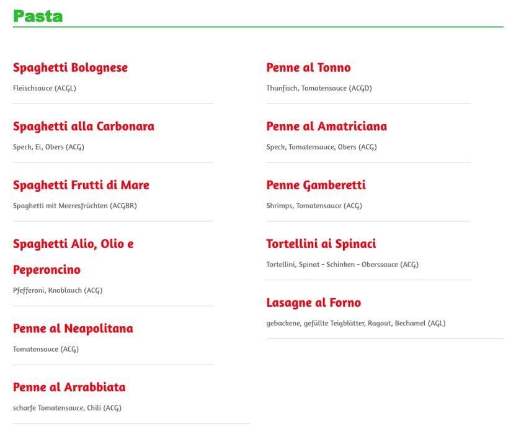Click the Speck, Ei, Obers description
Image resolution: width=516 pixels, height=434 pixels.
[48, 147]
